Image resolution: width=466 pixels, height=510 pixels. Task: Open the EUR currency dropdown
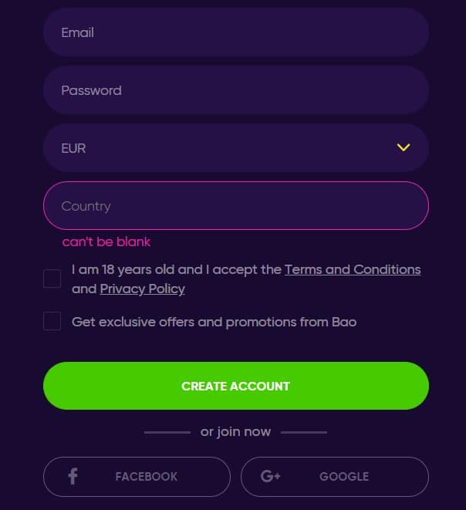click(236, 147)
